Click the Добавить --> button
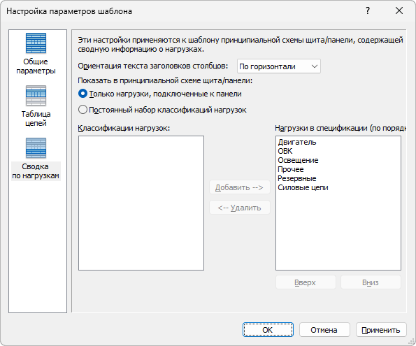 (x=240, y=187)
